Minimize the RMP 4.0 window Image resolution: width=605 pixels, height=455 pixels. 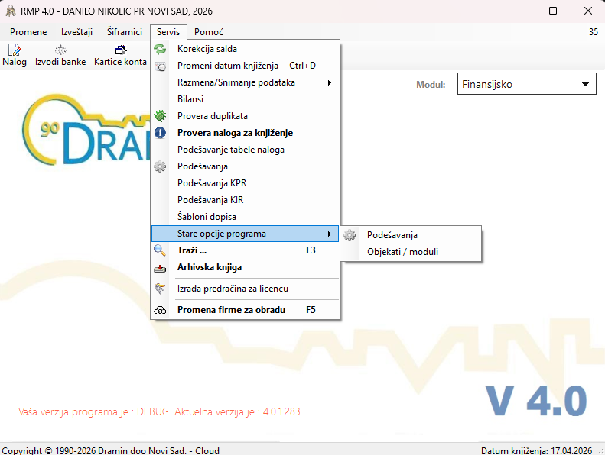(x=519, y=11)
